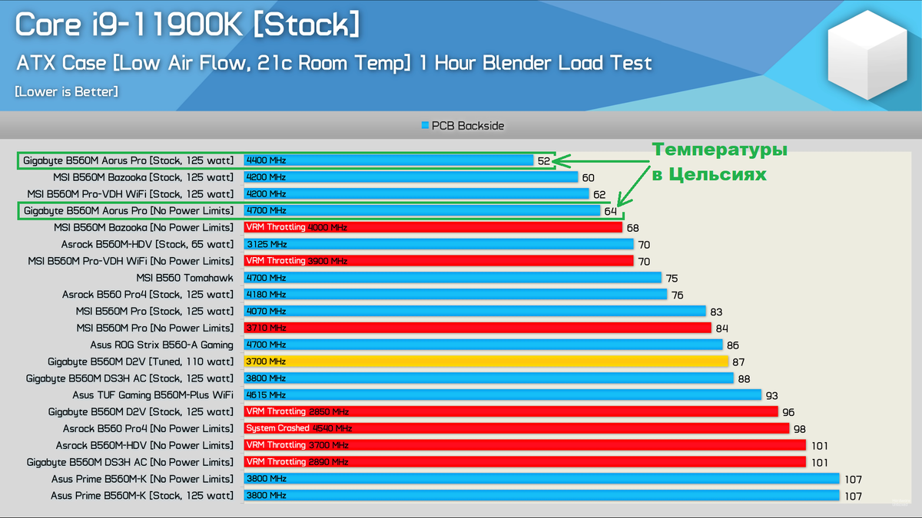Click the '3125 MHz' frequency text
922x518 pixels.
pyautogui.click(x=266, y=244)
